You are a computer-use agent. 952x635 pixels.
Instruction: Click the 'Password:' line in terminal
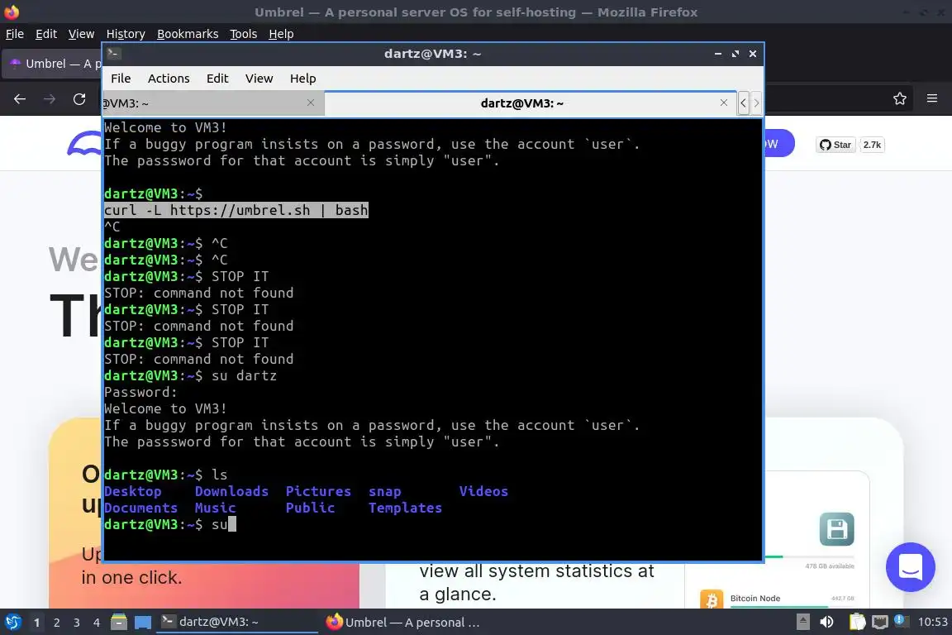tap(140, 393)
